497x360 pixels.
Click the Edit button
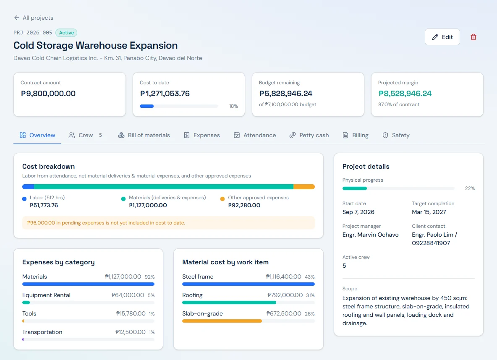pos(442,37)
